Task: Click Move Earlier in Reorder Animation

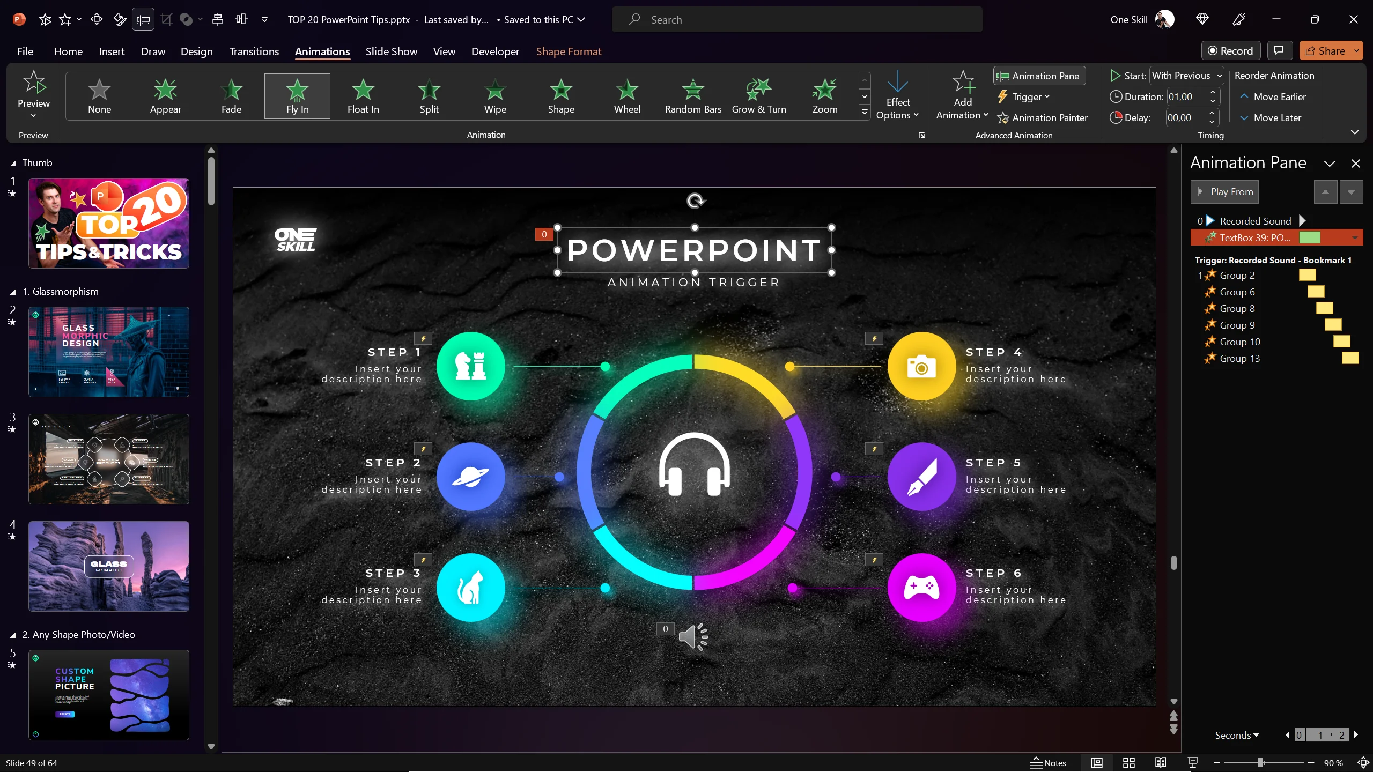Action: [x=1272, y=96]
